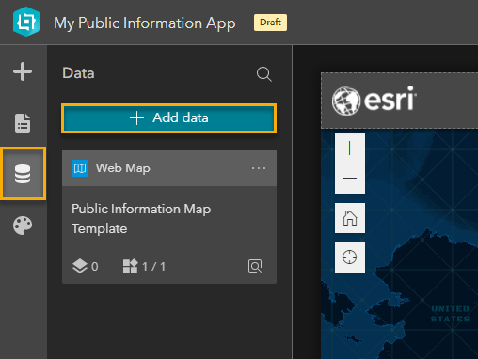This screenshot has width=478, height=359.
Task: Click the Experience Builder logo icon
Action: [26, 22]
